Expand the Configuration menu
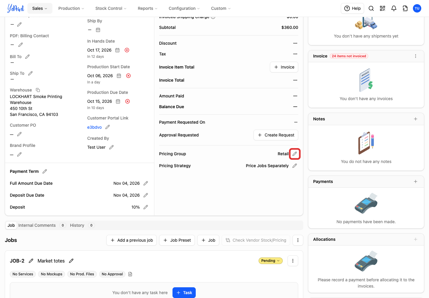Screen dimensions: 429x298 coord(184,8)
